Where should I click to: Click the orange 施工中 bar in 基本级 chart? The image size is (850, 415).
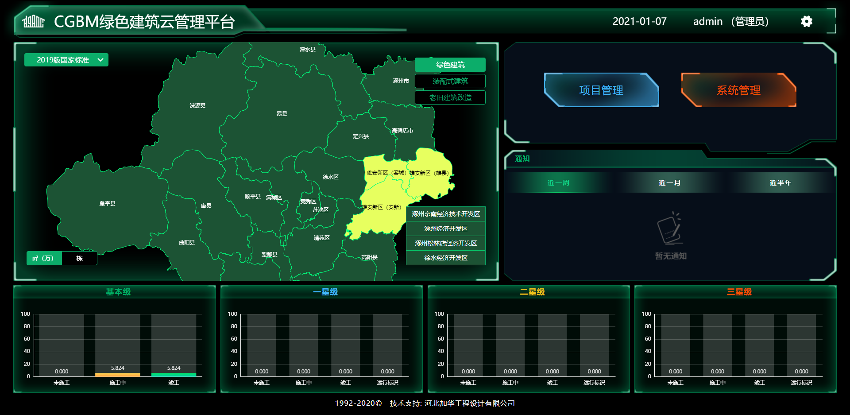[117, 375]
